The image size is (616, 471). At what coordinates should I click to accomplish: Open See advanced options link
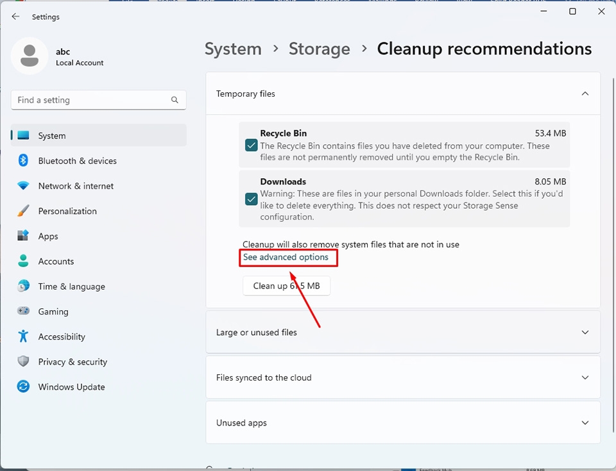(286, 257)
